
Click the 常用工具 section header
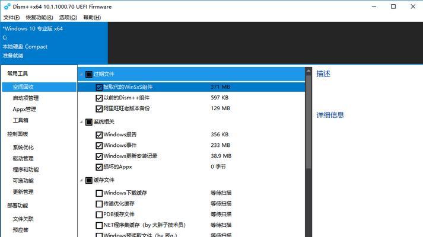[18, 73]
